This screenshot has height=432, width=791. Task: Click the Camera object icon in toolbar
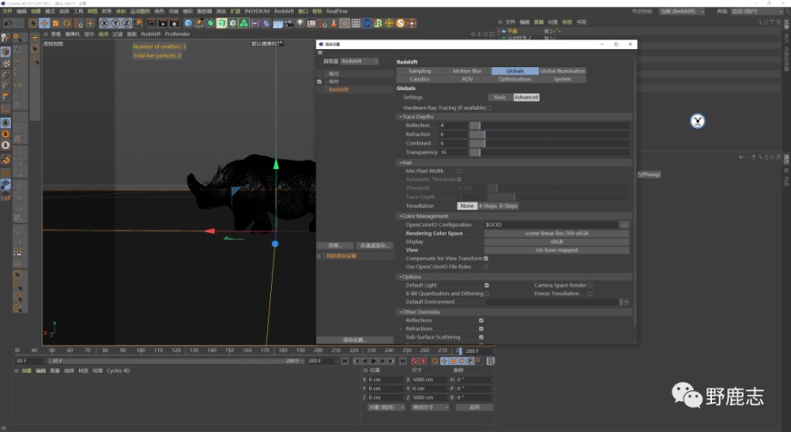[x=288, y=24]
